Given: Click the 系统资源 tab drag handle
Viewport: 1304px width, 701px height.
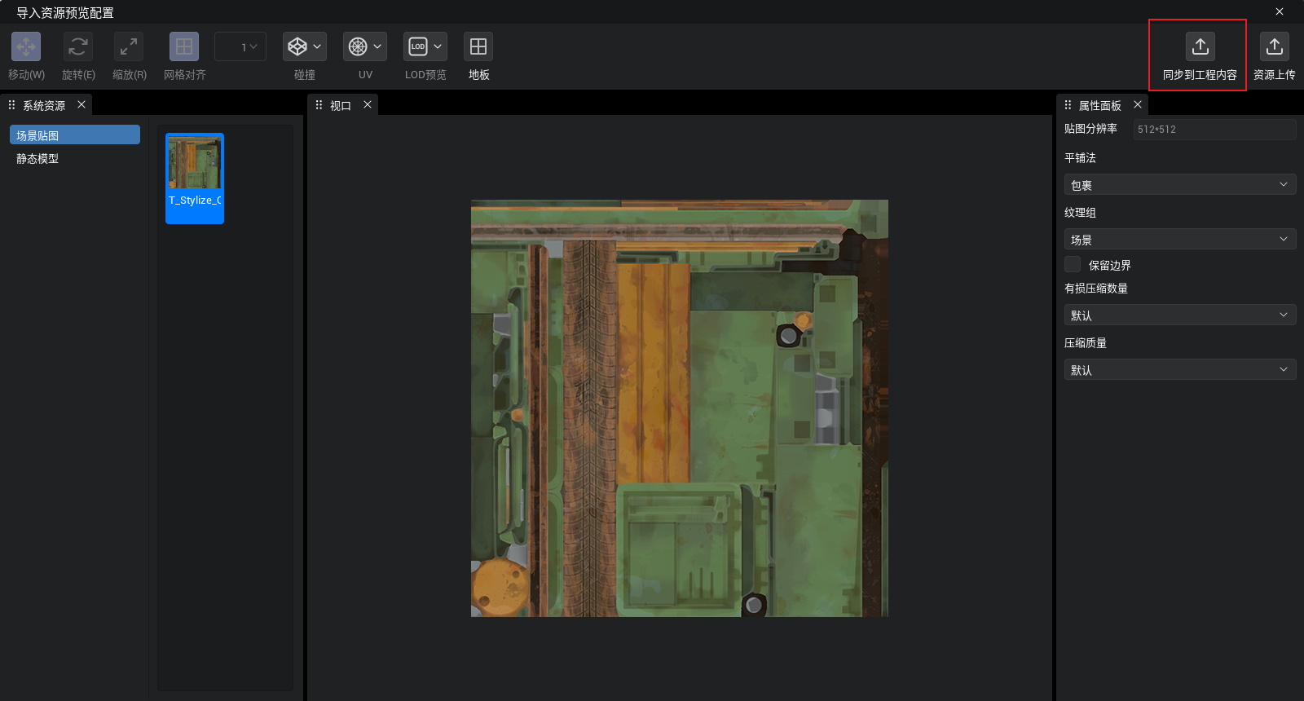Looking at the screenshot, I should 11,104.
